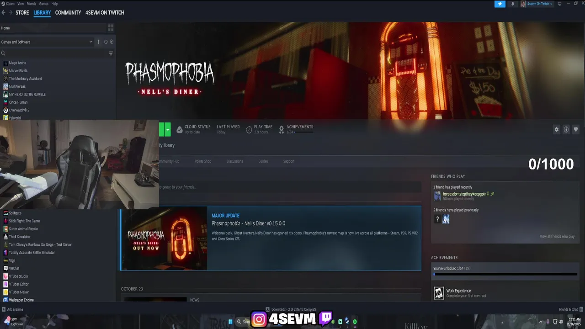585x329 pixels.
Task: Expand Games and Software filter dropdown
Action: pyautogui.click(x=47, y=42)
